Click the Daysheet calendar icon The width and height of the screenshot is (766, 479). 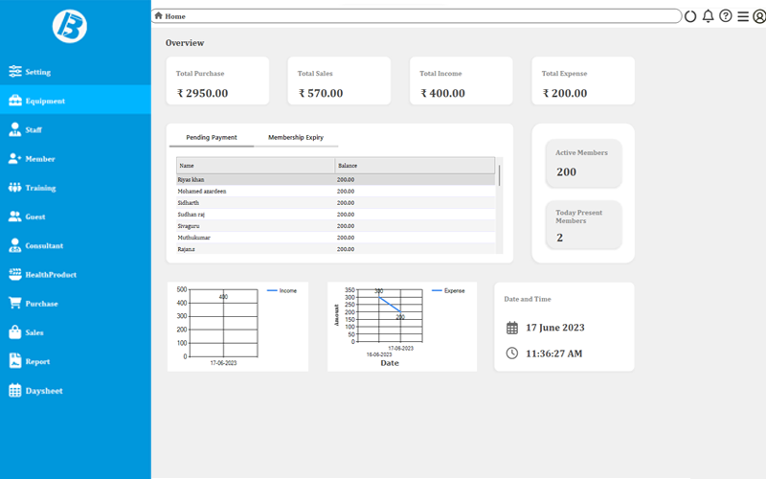point(15,390)
